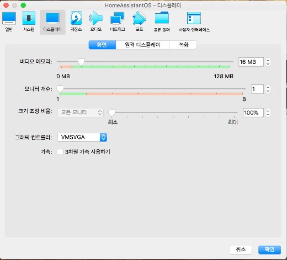287x260 pixels.
Task: Click the 100% scale factor field
Action: (x=253, y=112)
